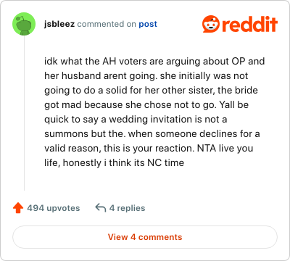Screen dimensions: 290x261
Task: Click the 'reddit' wordmark text
Action: coord(249,24)
